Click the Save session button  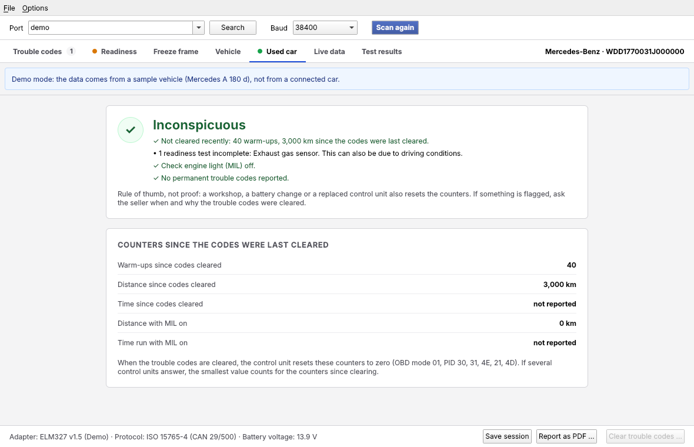tap(507, 436)
